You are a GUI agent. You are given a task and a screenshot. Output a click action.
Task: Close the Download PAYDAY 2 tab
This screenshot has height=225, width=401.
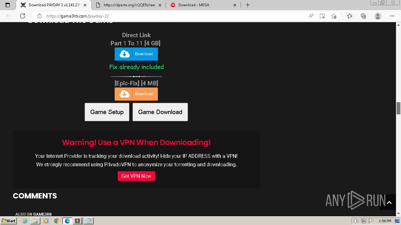85,5
